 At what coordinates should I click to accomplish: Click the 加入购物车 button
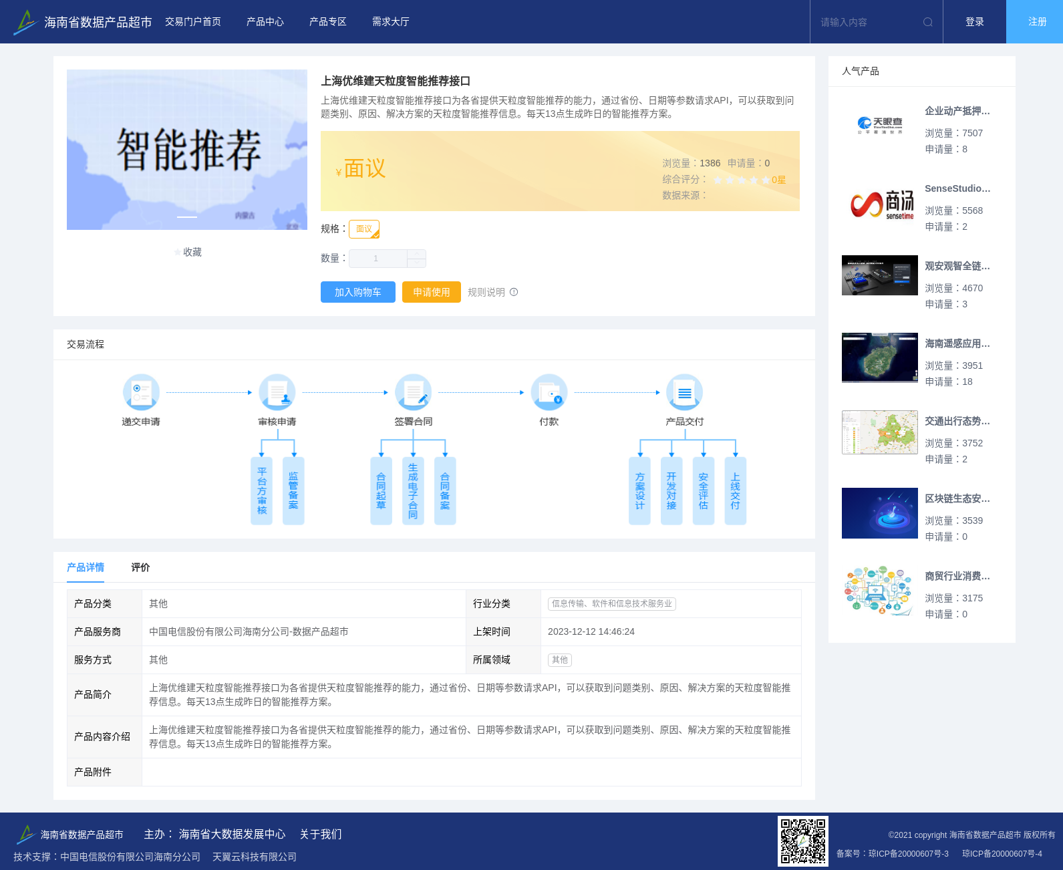(x=358, y=292)
